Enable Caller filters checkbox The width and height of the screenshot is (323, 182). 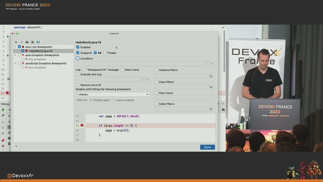[x=156, y=104]
